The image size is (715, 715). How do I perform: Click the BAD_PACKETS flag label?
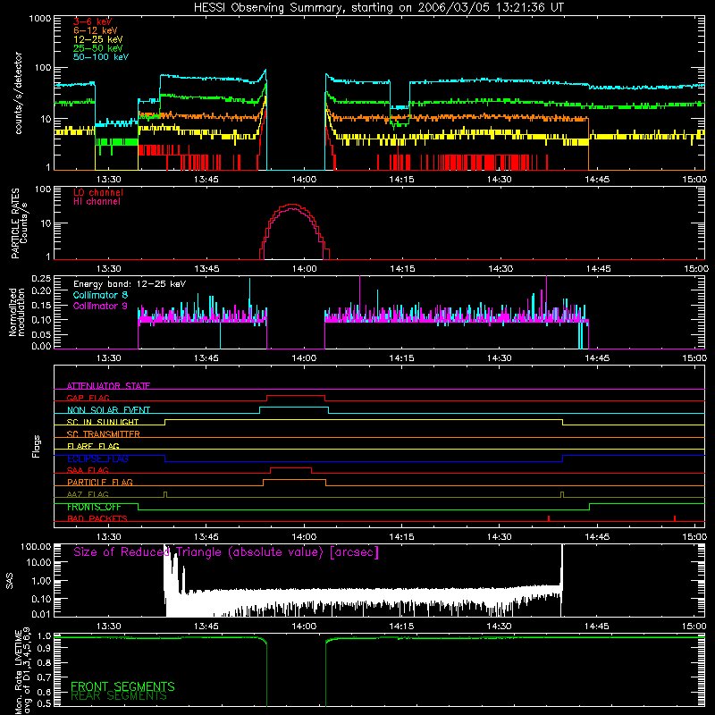tap(97, 518)
